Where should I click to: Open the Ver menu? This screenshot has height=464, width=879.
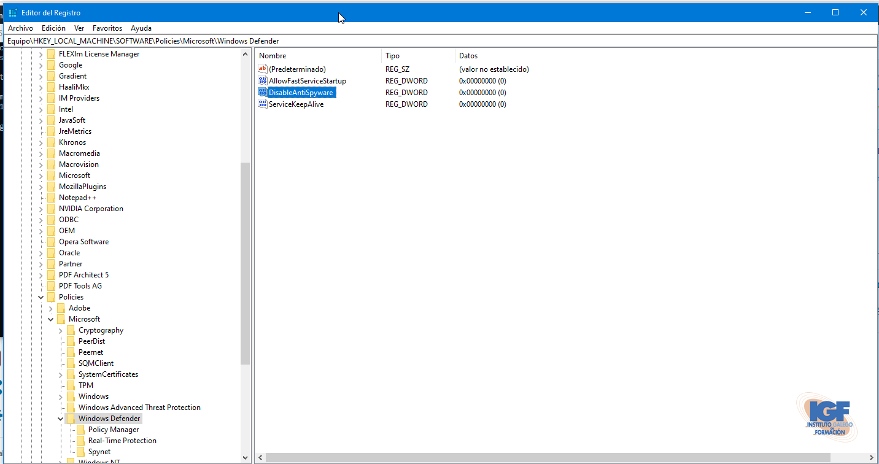(x=79, y=28)
